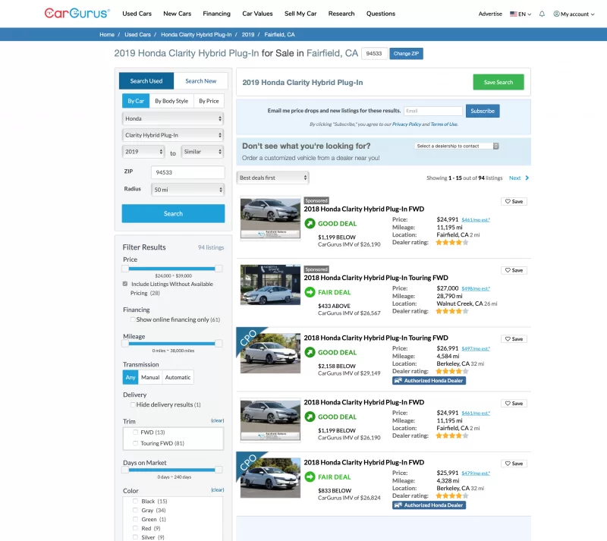
Task: Click the Good Deal arrow icon on first listing
Action: 310,224
